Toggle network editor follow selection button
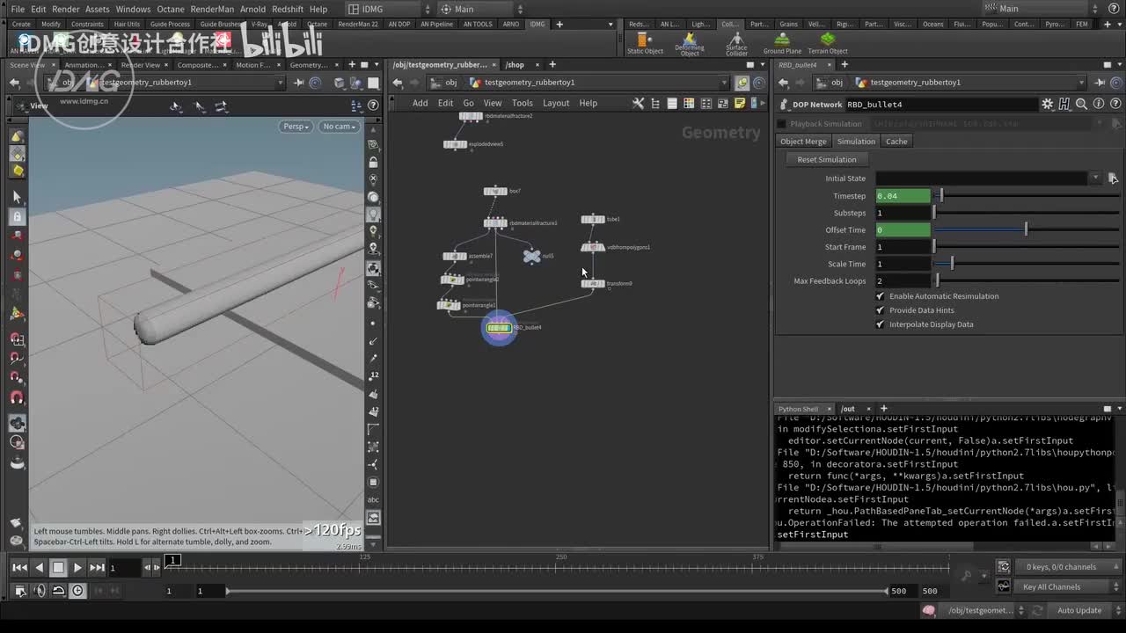The image size is (1126, 633). pos(742,83)
